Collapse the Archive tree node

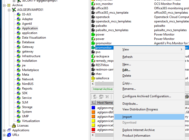tap(4, 5)
